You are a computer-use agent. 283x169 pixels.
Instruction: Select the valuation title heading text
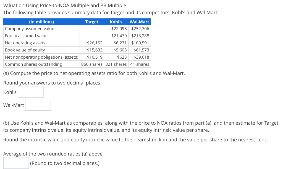click(x=65, y=5)
